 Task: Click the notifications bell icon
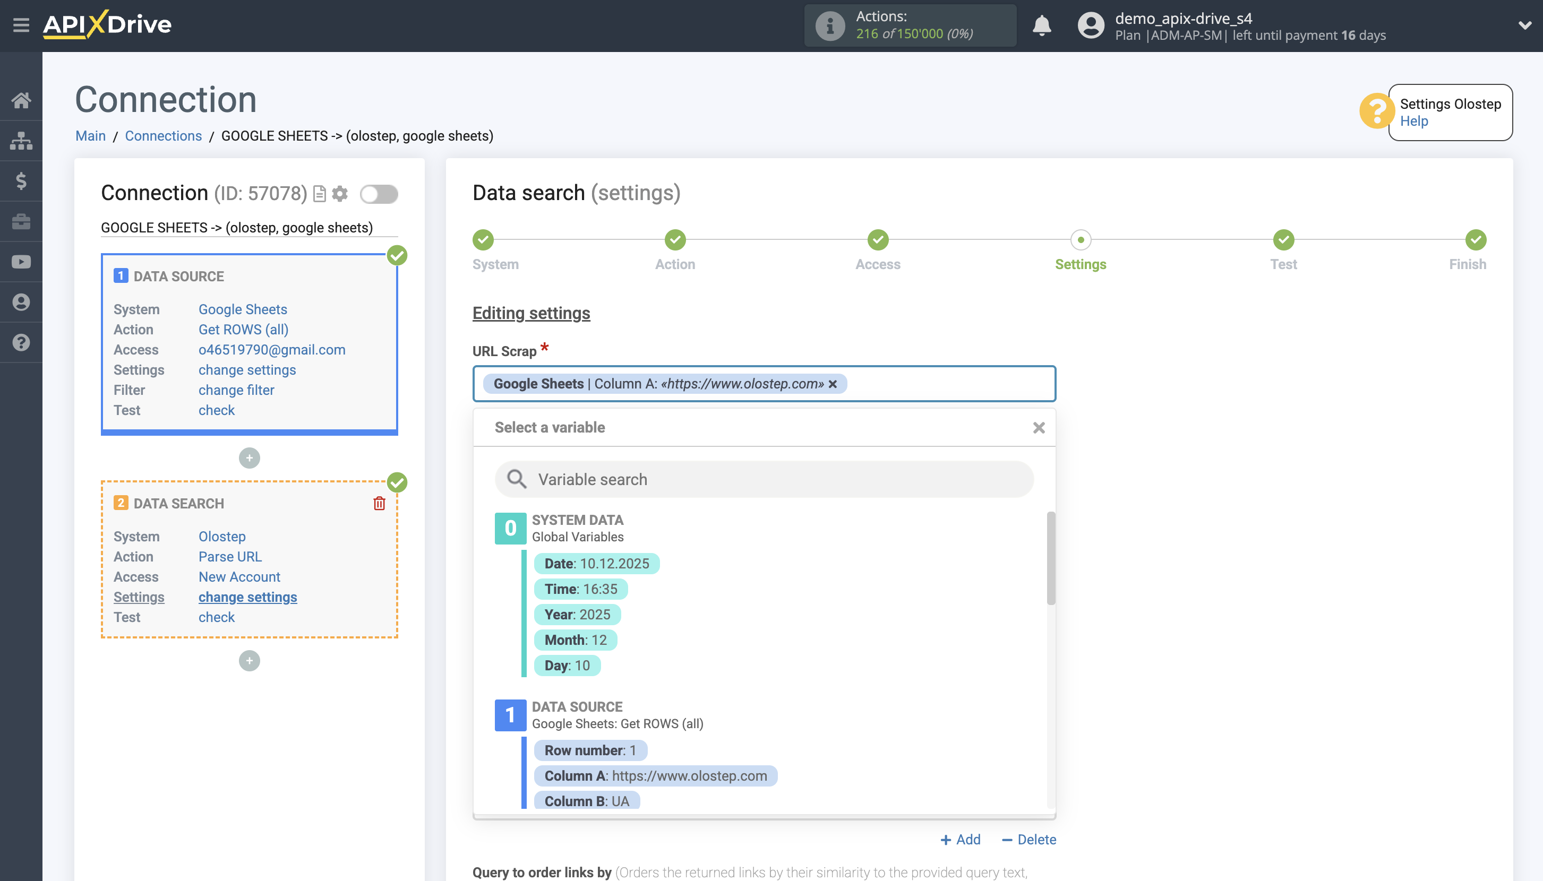(1041, 25)
